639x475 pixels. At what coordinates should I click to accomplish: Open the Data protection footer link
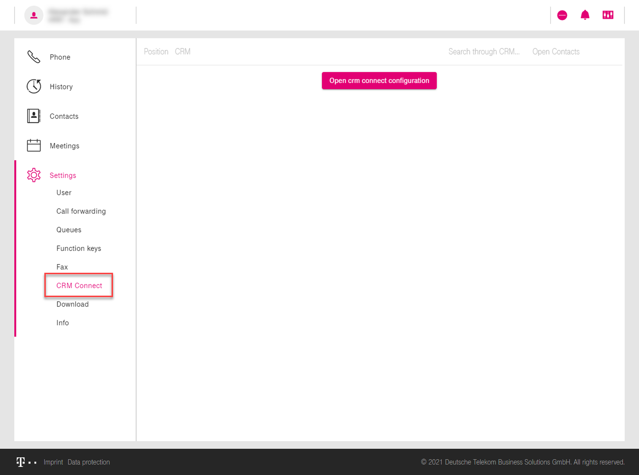click(89, 462)
